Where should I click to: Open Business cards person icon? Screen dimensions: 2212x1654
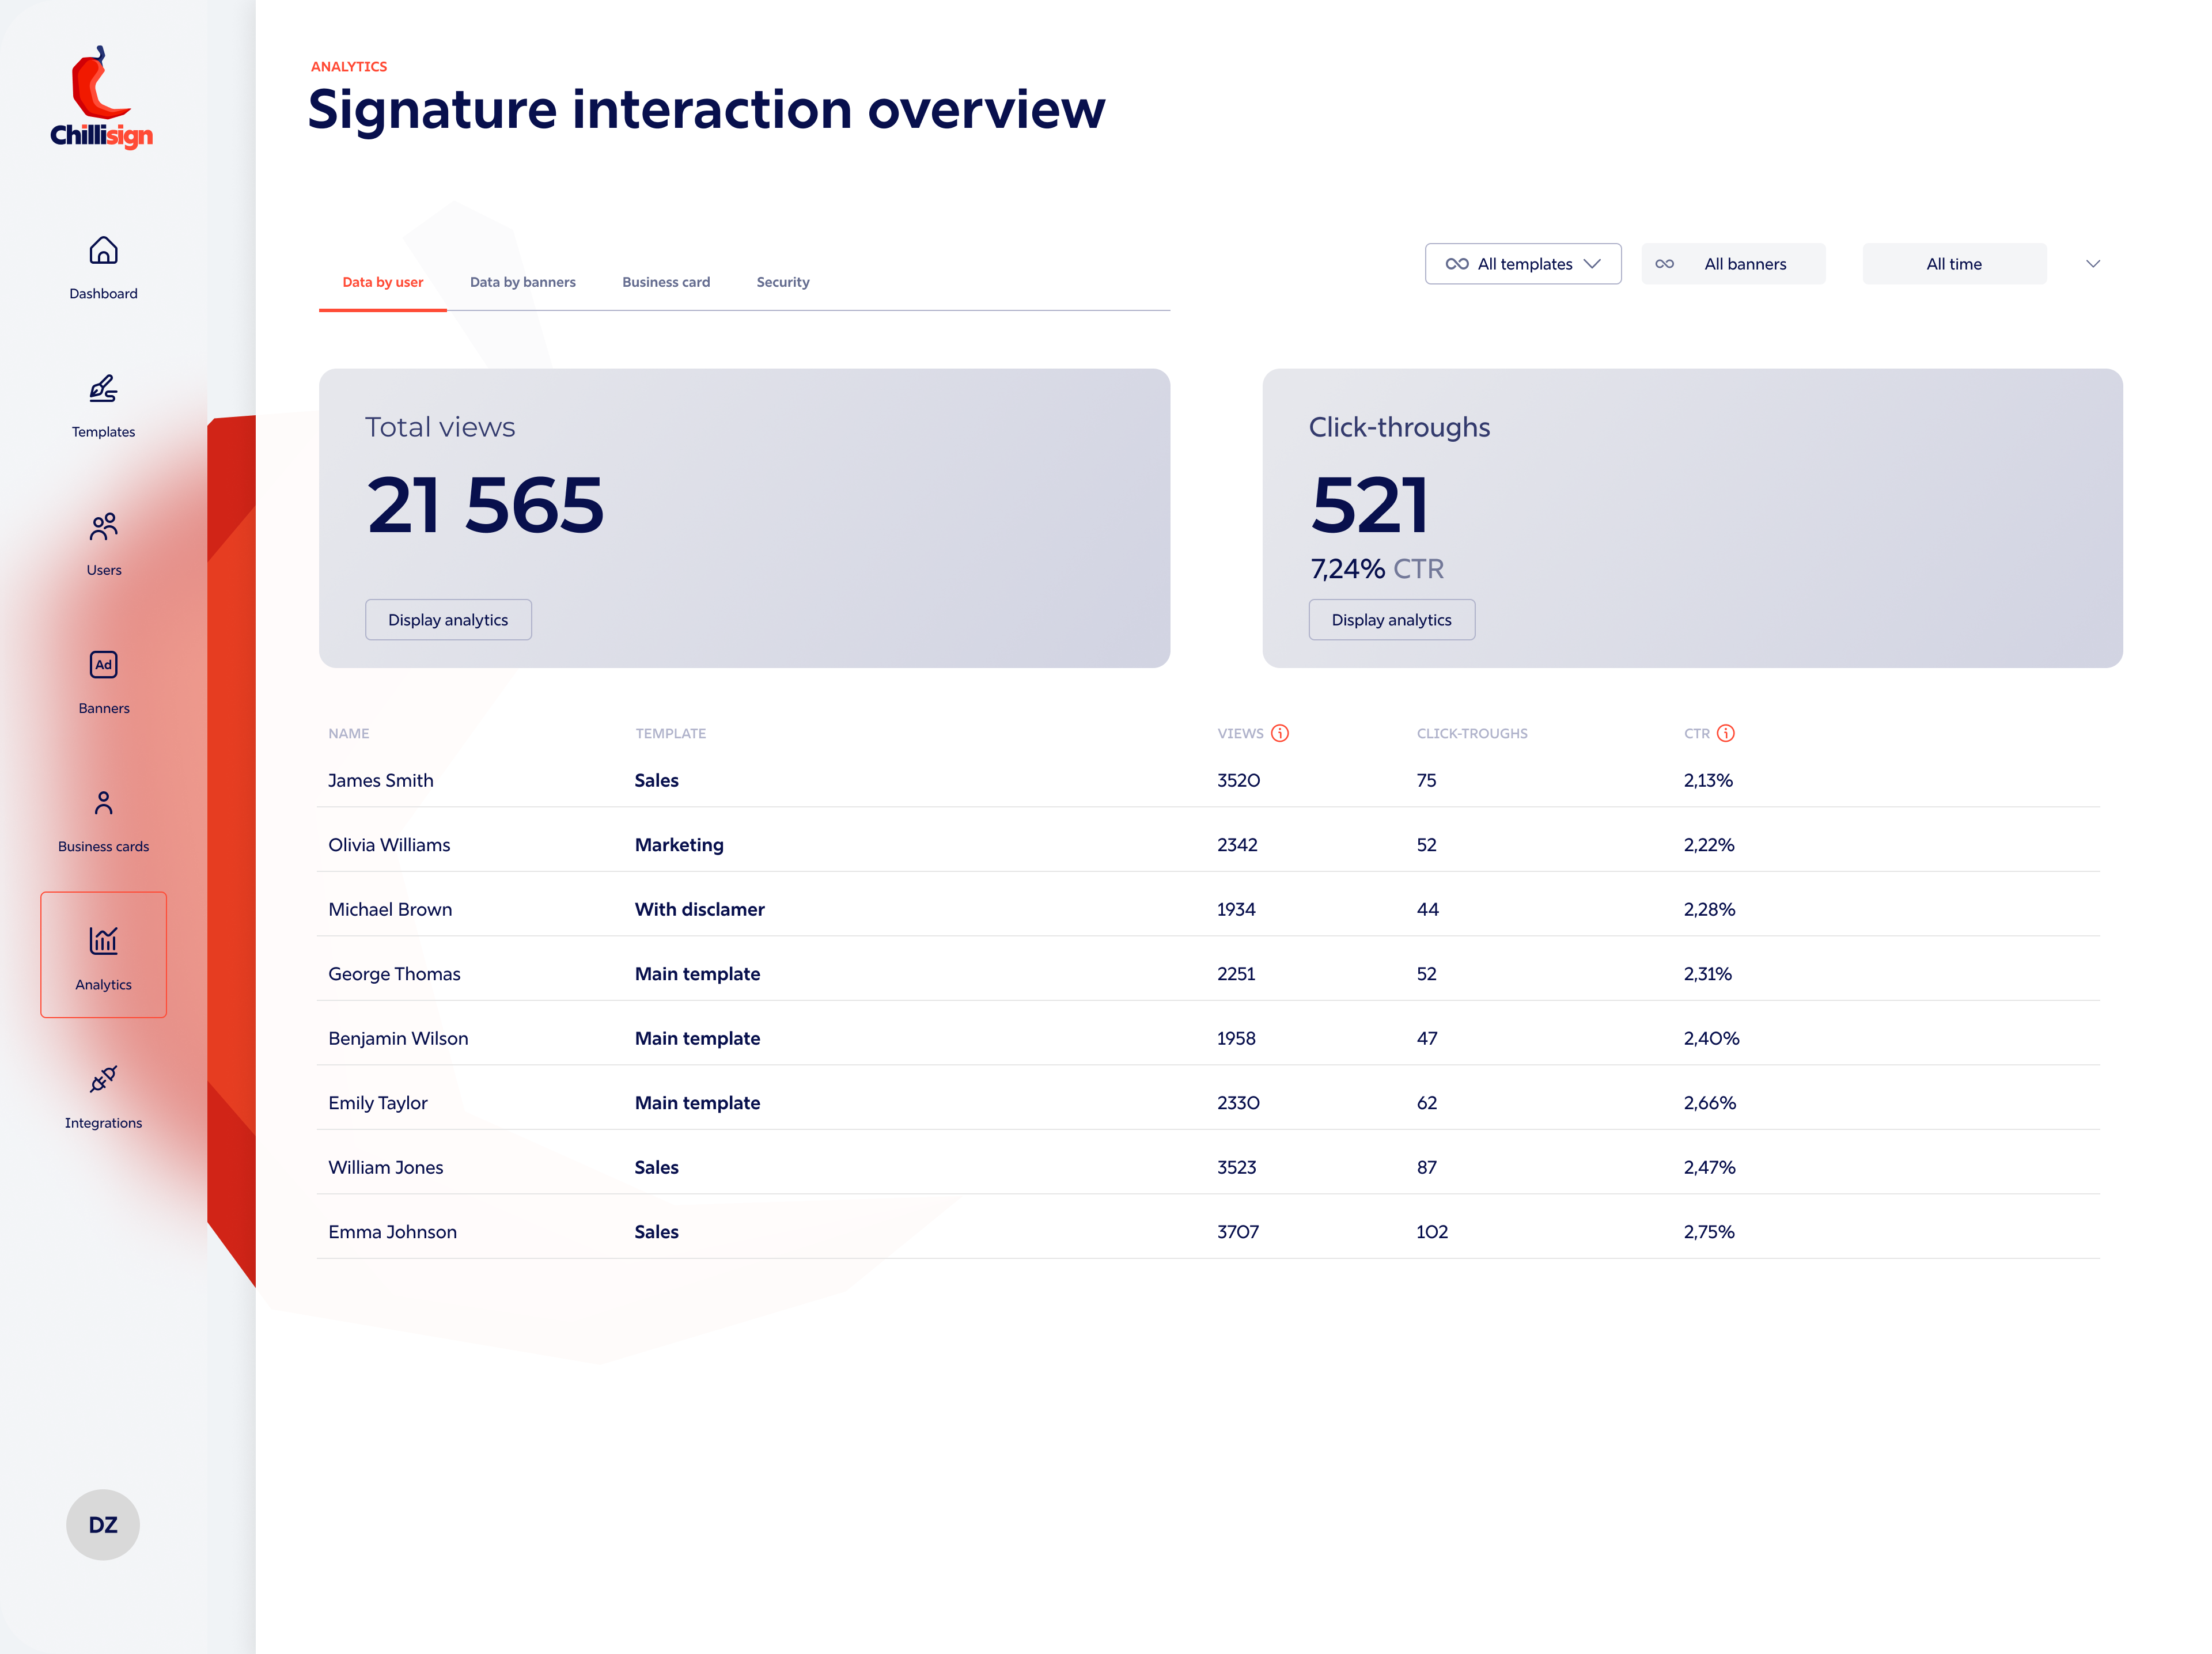[103, 803]
